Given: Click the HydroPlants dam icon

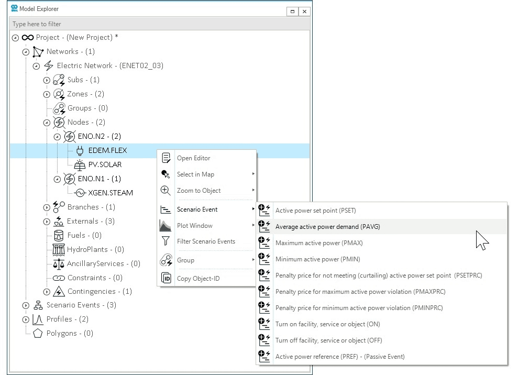Looking at the screenshot, I should [59, 249].
